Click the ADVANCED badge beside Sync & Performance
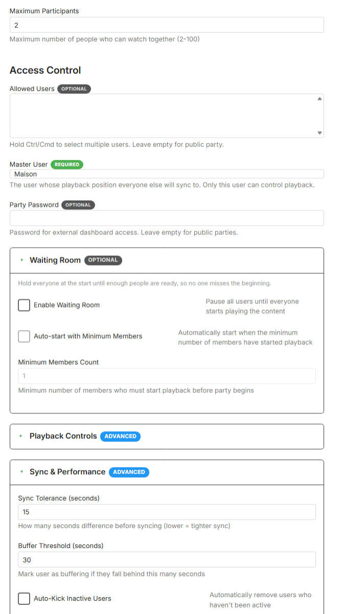343x614 pixels. coord(129,472)
